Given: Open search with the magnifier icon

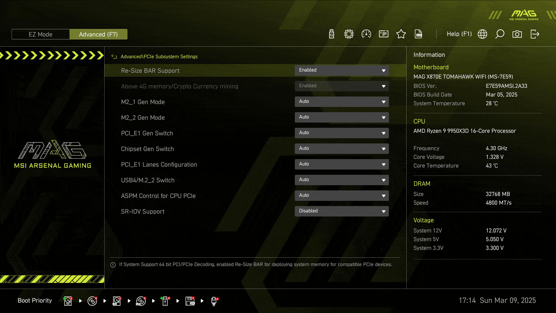Looking at the screenshot, I should 500,34.
